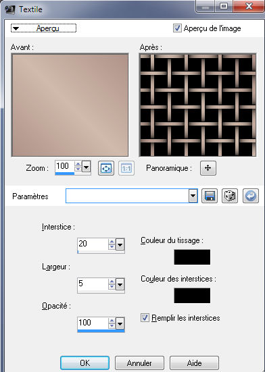Click the 1:1 actual size icon

coord(126,168)
